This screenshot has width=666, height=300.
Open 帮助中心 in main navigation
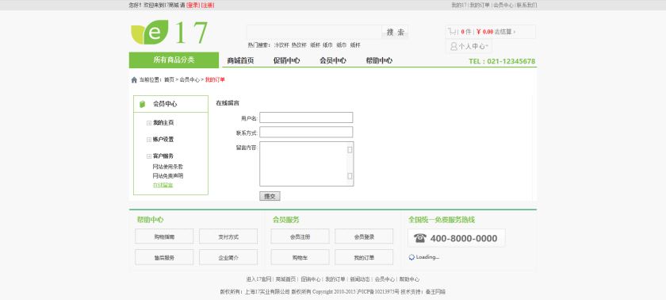379,61
